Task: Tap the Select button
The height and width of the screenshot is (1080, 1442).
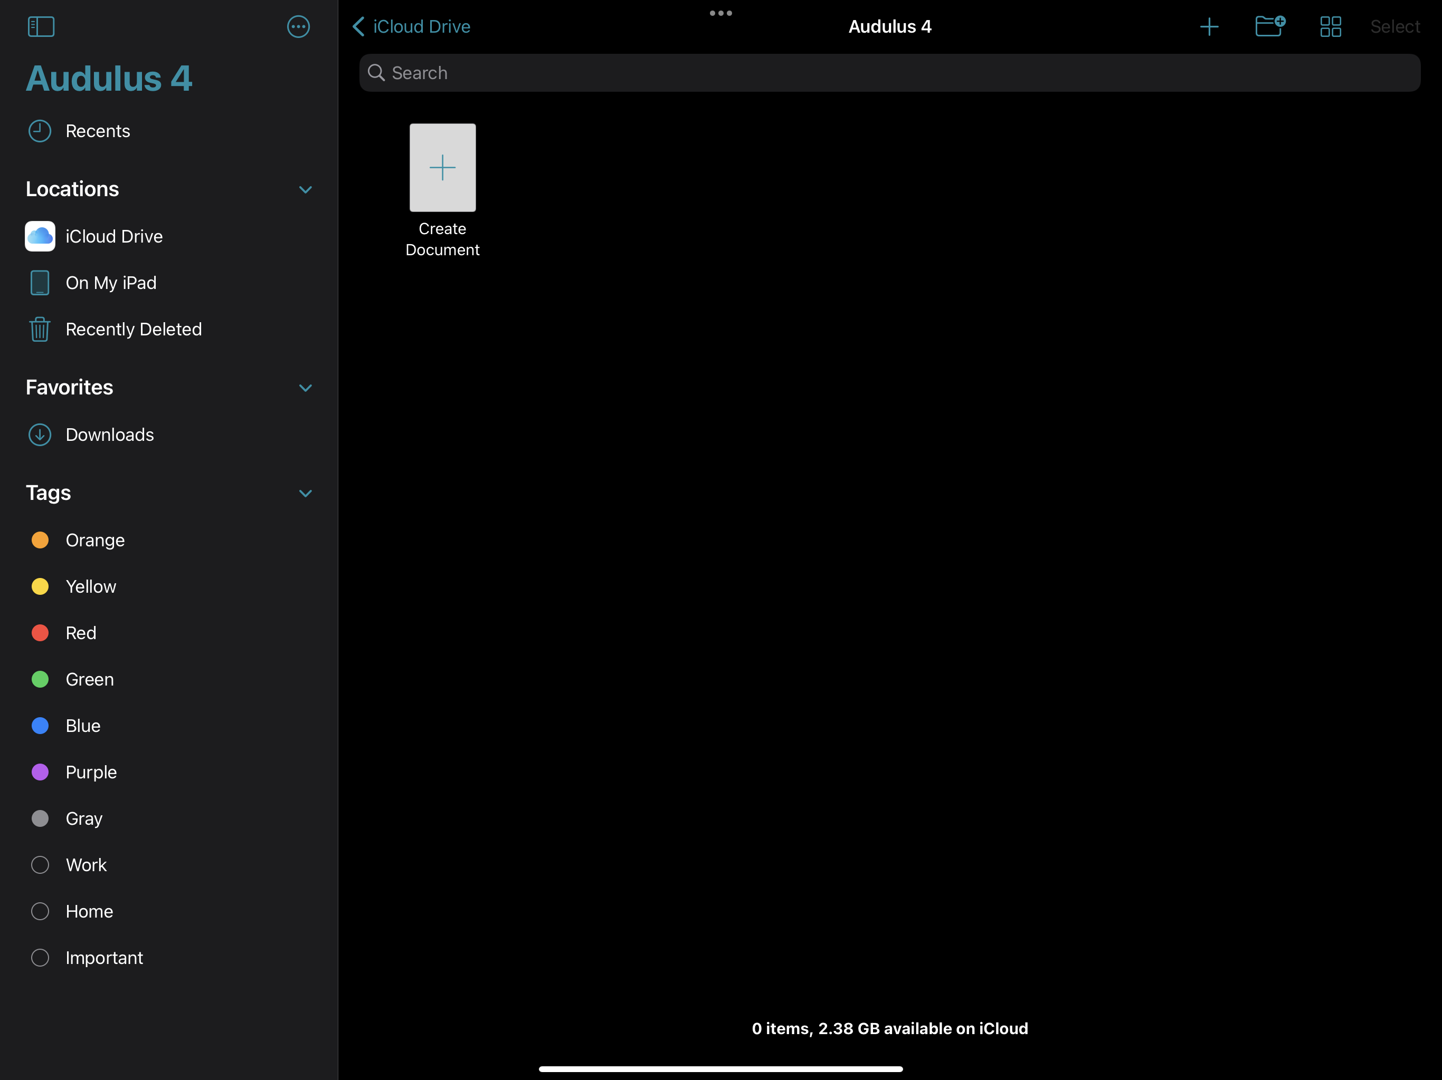Action: pyautogui.click(x=1394, y=27)
